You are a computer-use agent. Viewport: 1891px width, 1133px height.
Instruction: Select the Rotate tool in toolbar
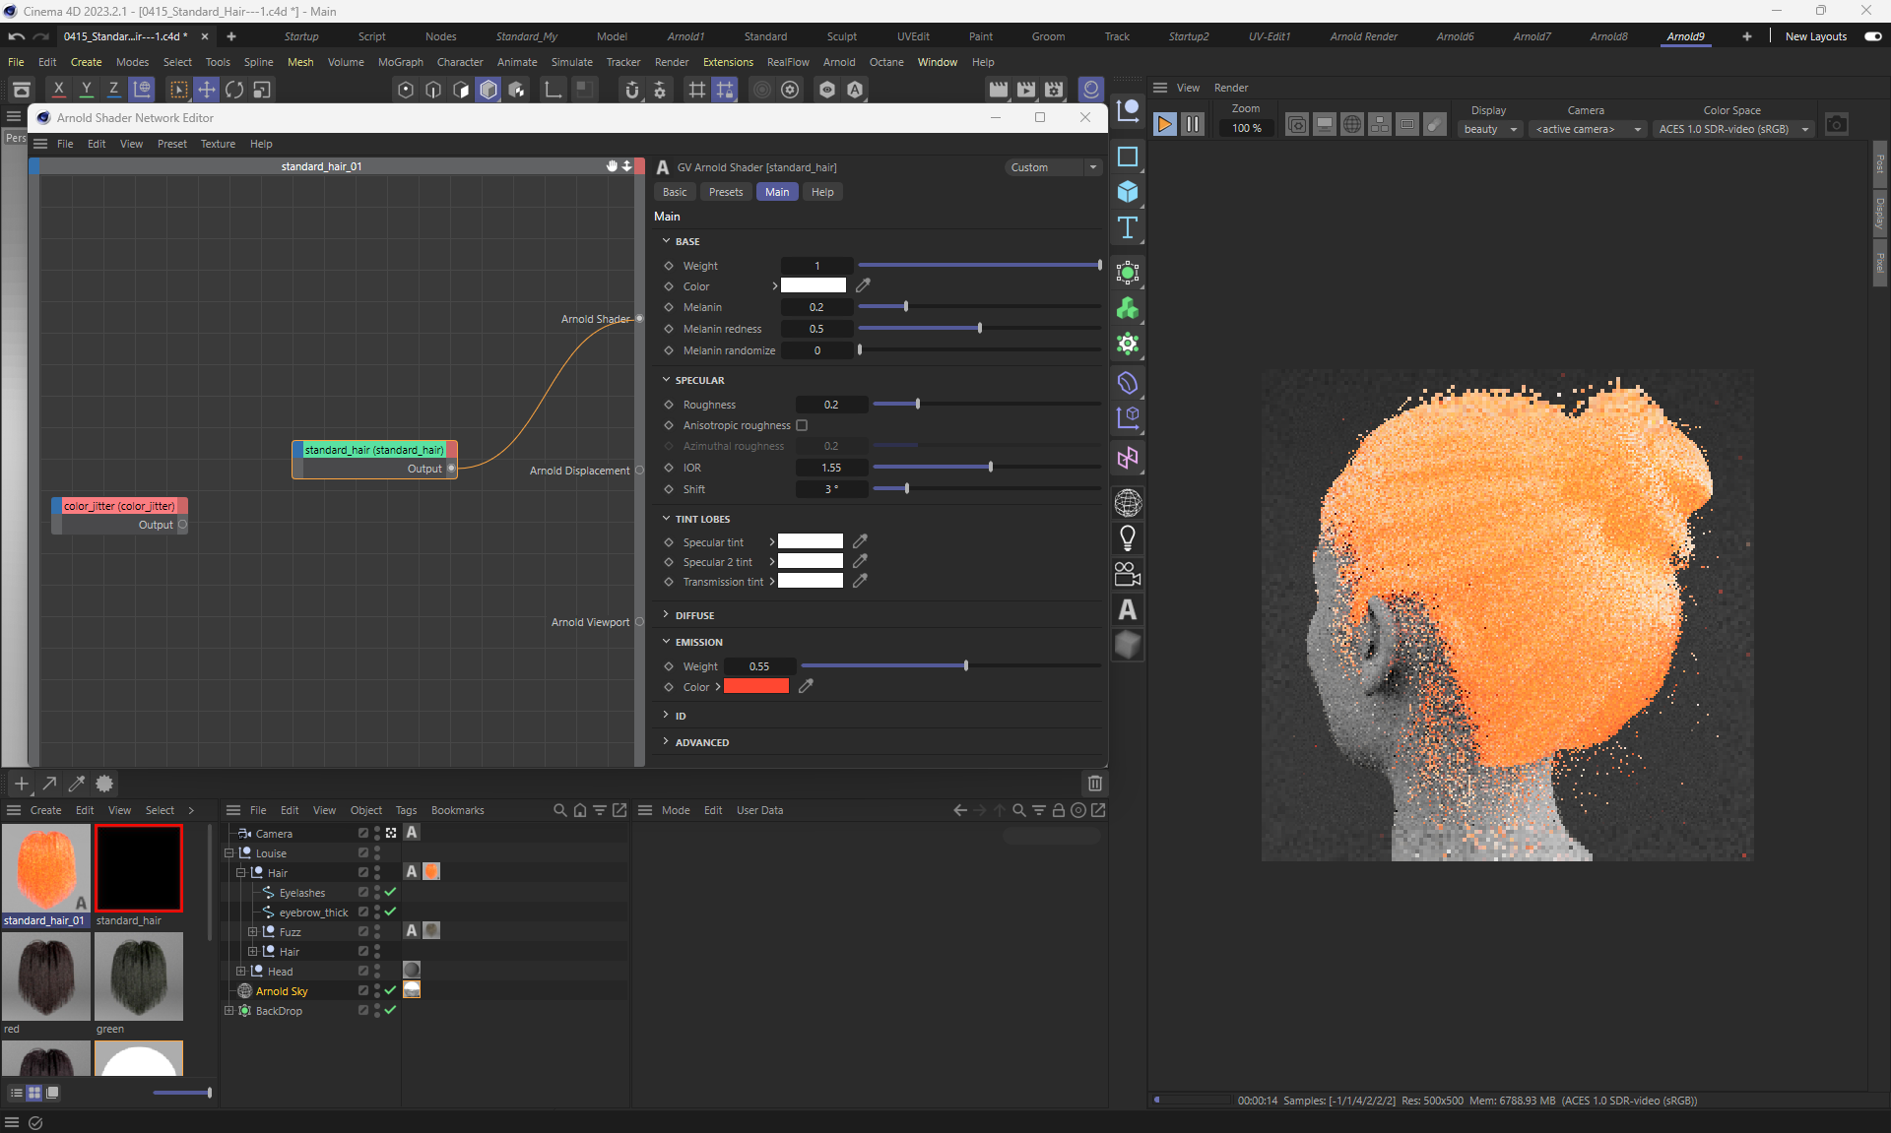pyautogui.click(x=234, y=90)
